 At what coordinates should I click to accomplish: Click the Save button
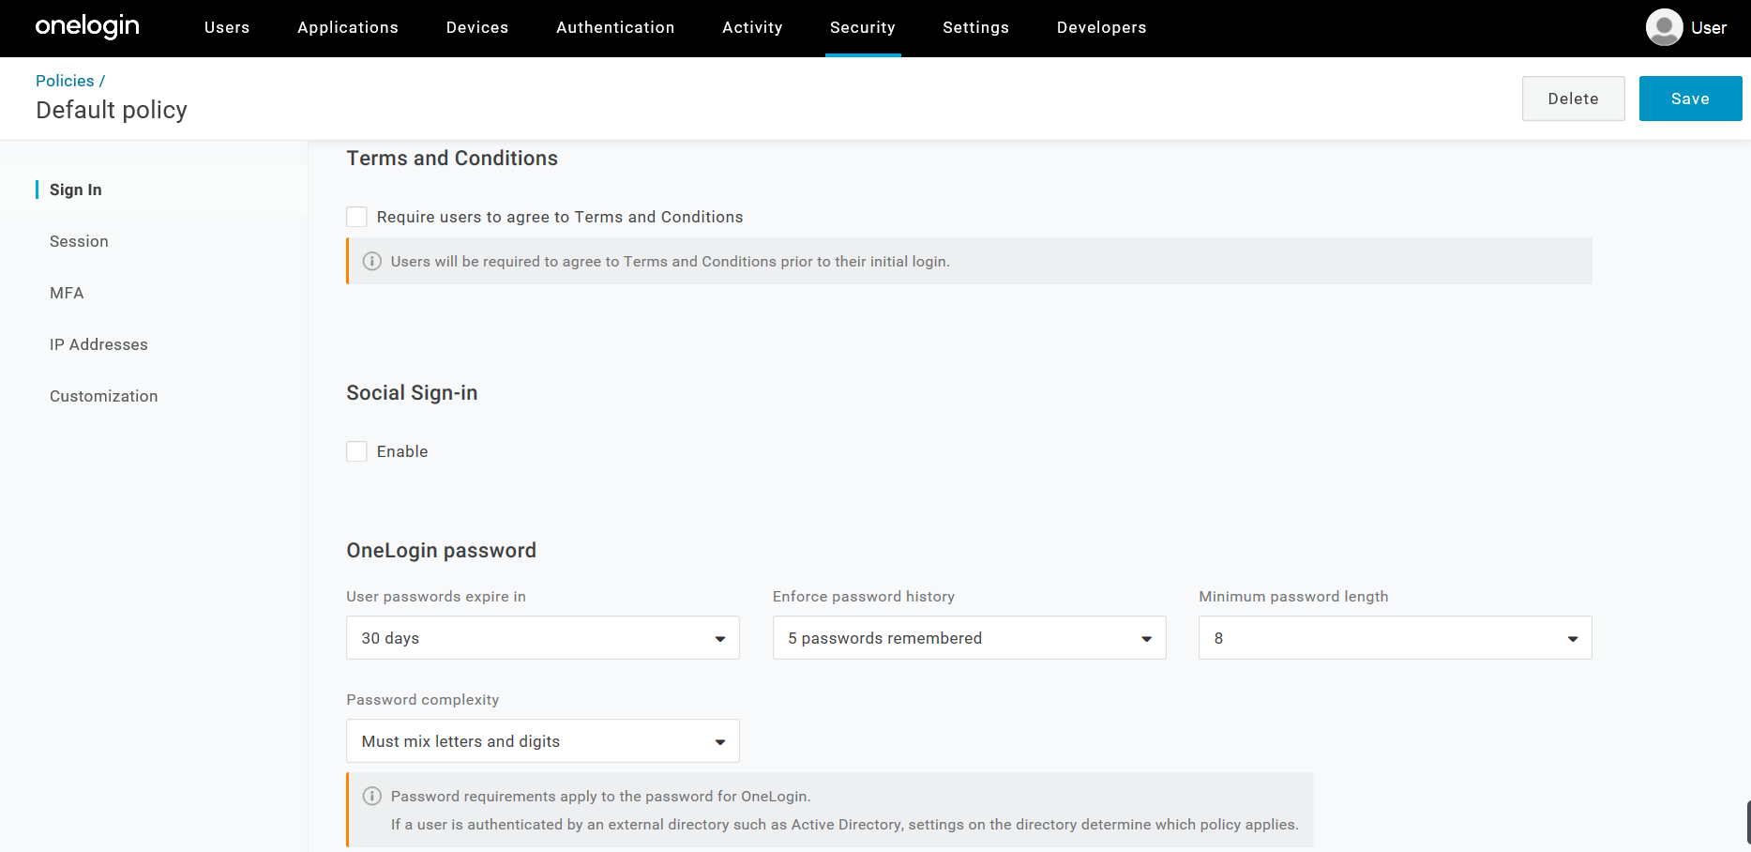pyautogui.click(x=1690, y=99)
